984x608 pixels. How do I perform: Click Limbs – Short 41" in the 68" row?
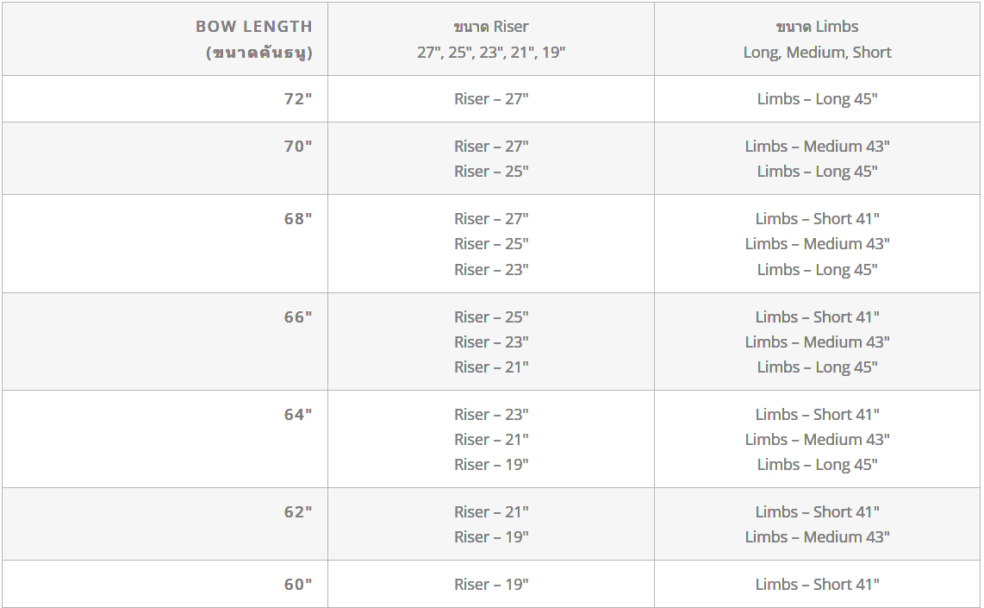(817, 219)
